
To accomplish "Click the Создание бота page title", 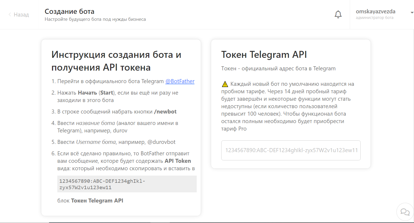I will click(x=70, y=11).
